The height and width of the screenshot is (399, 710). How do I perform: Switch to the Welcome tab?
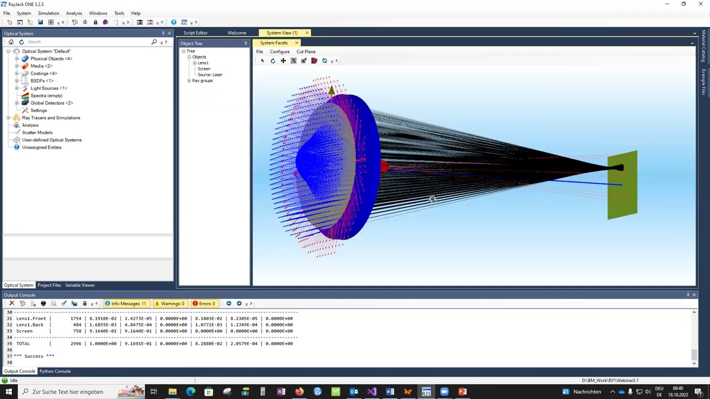pyautogui.click(x=237, y=33)
